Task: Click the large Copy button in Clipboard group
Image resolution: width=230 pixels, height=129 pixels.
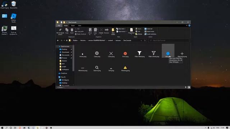Action: (67, 31)
